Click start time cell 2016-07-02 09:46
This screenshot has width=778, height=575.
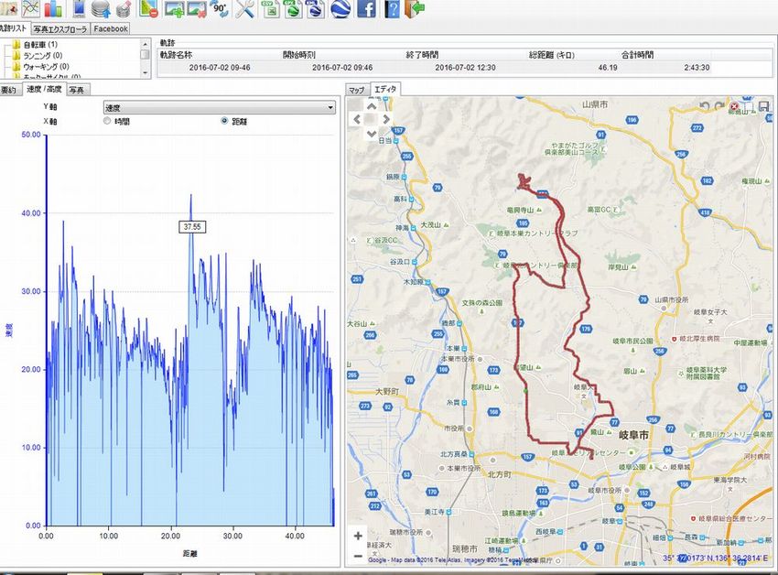(x=342, y=68)
